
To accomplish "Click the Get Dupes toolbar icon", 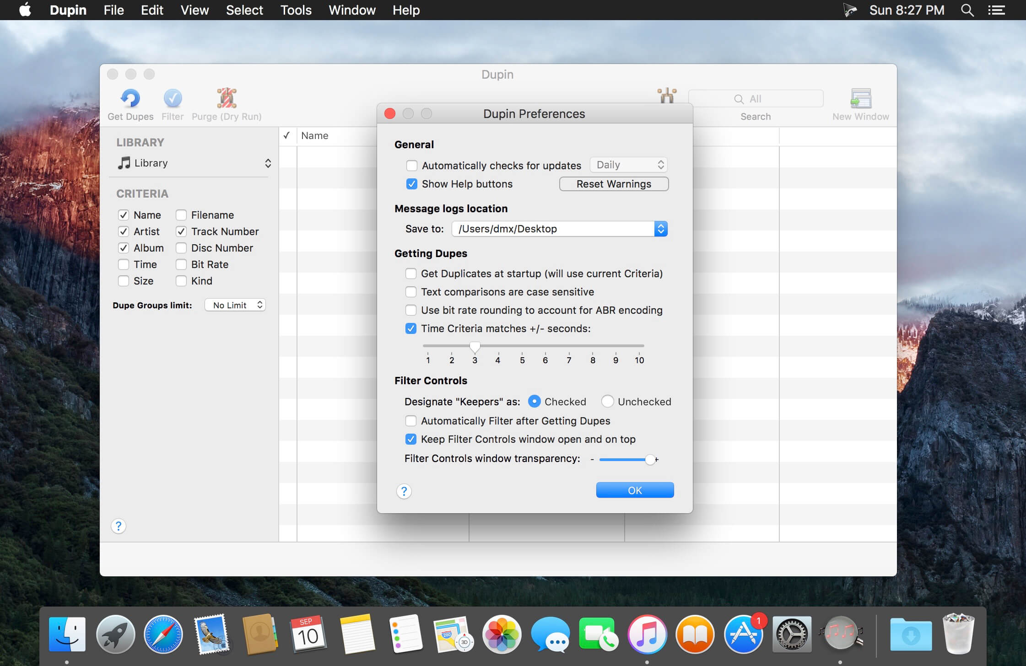I will click(x=130, y=98).
